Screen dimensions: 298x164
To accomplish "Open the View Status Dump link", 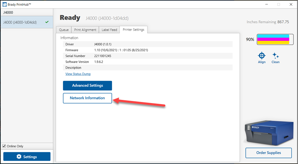I will (x=78, y=74).
